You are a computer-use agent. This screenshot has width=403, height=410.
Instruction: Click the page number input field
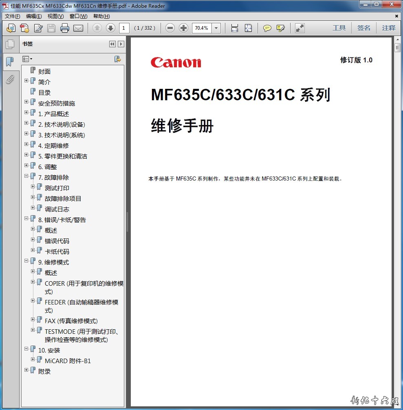pyautogui.click(x=124, y=28)
